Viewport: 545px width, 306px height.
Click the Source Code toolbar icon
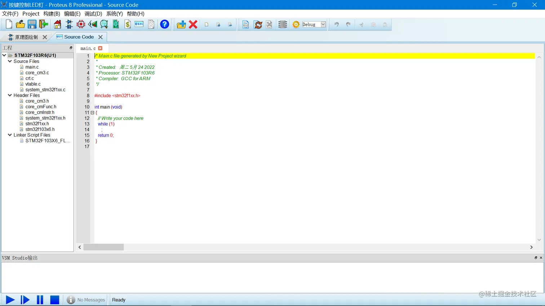[x=139, y=24]
